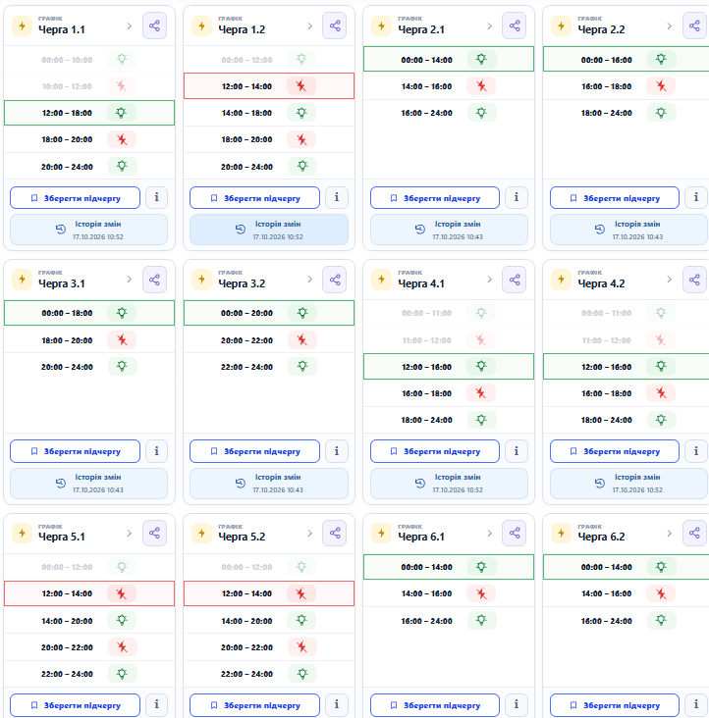The image size is (709, 718).
Task: Expand Черга 3.2 chevron arrow
Action: [x=309, y=280]
